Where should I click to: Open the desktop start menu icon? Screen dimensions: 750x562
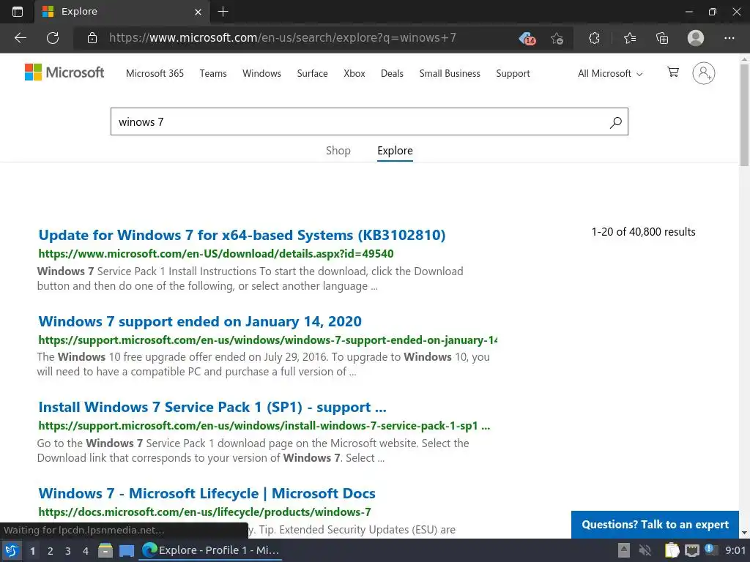click(12, 550)
